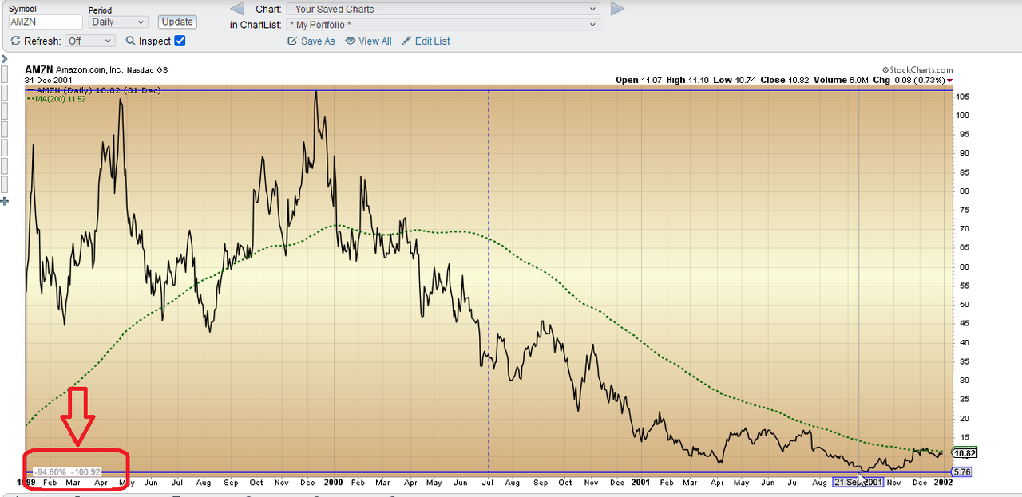Click the Inspect magnifier icon
This screenshot has width=1022, height=497.
pyautogui.click(x=130, y=41)
